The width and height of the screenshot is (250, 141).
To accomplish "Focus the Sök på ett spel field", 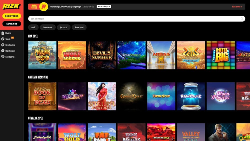I will tap(137, 19).
